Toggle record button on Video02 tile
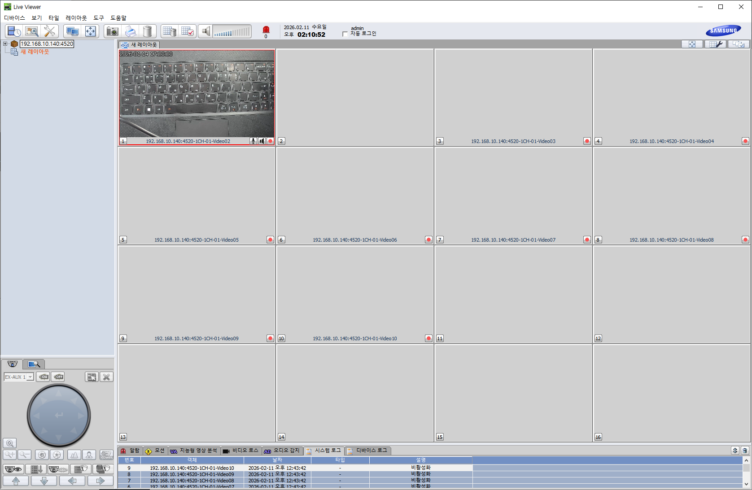 [270, 141]
